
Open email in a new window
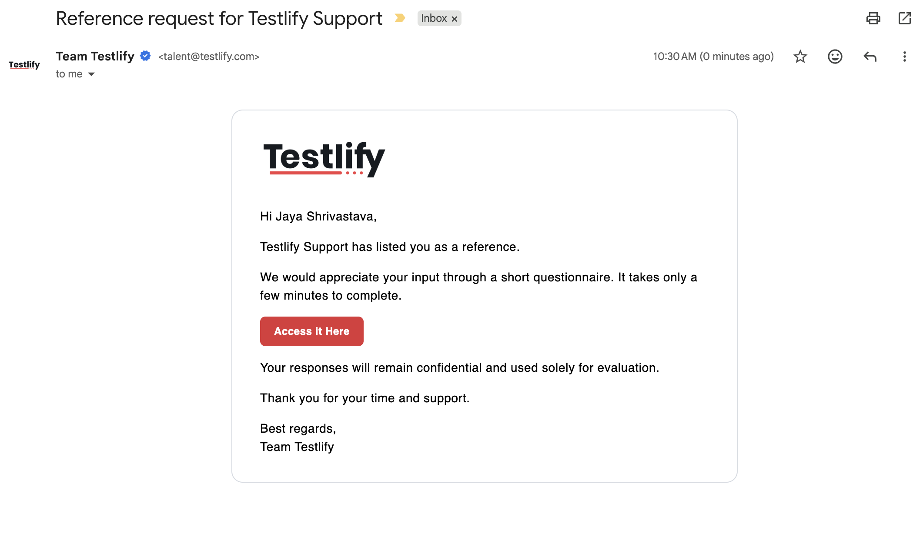905,18
